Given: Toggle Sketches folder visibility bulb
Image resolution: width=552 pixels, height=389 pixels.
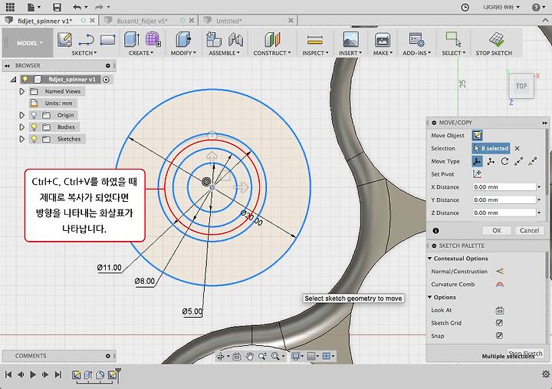Looking at the screenshot, I should pos(34,139).
